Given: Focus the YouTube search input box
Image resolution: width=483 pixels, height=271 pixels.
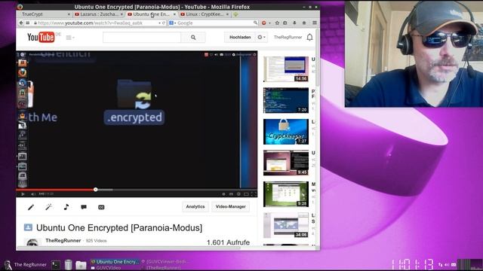Looking at the screenshot, I should point(142,38).
